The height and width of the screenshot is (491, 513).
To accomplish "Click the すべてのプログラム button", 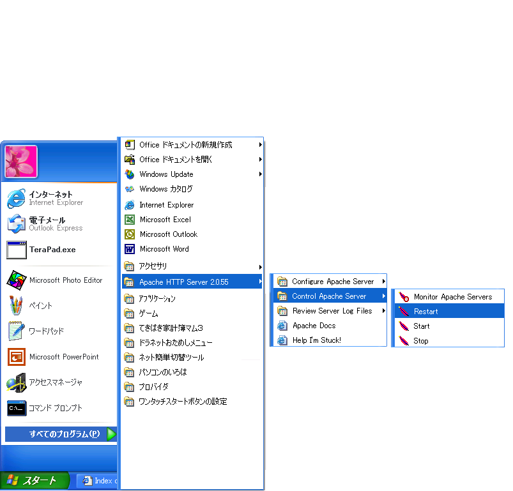I will (x=61, y=434).
